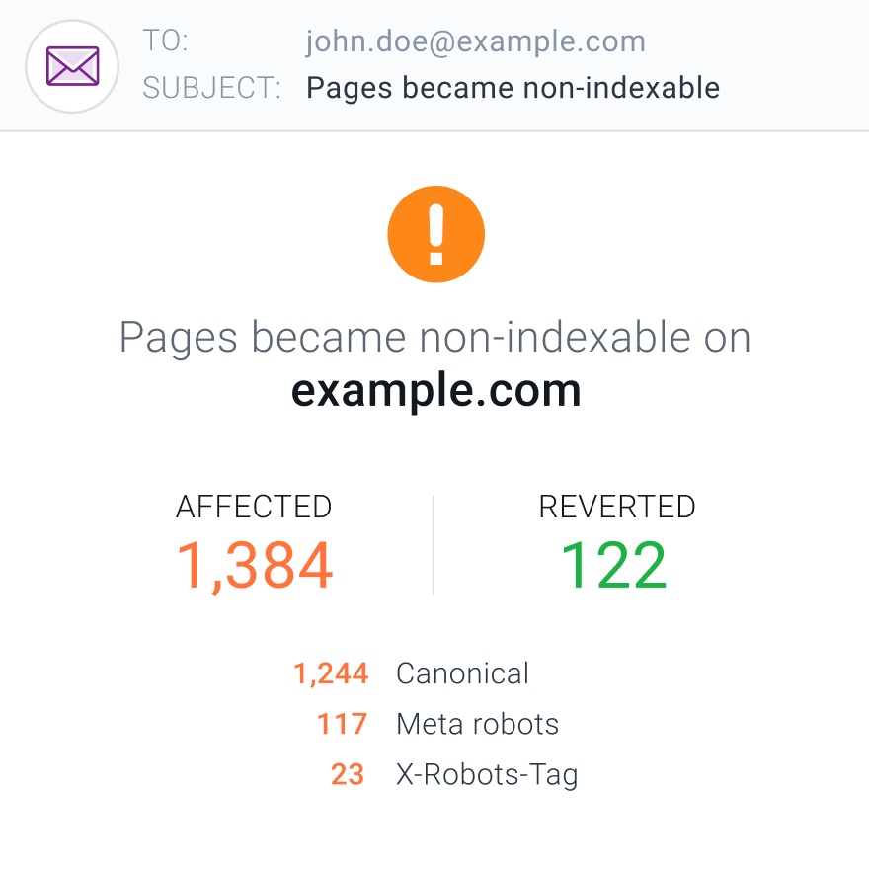
Task: Open the 1,384 affected pages count
Action: 255,566
